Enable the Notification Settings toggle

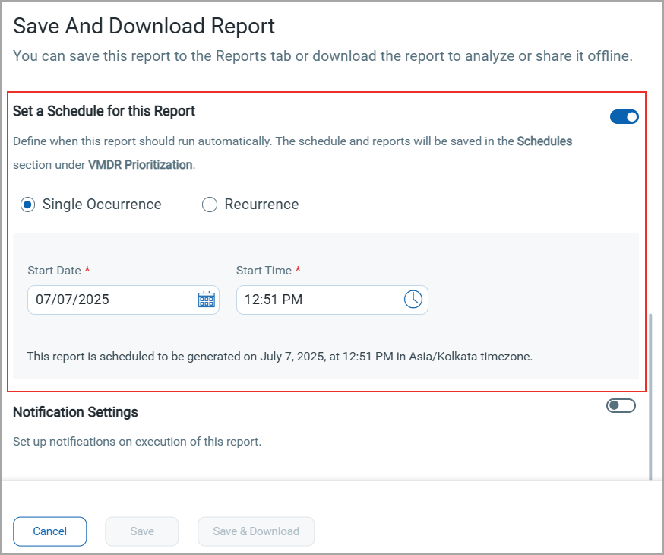(x=621, y=405)
